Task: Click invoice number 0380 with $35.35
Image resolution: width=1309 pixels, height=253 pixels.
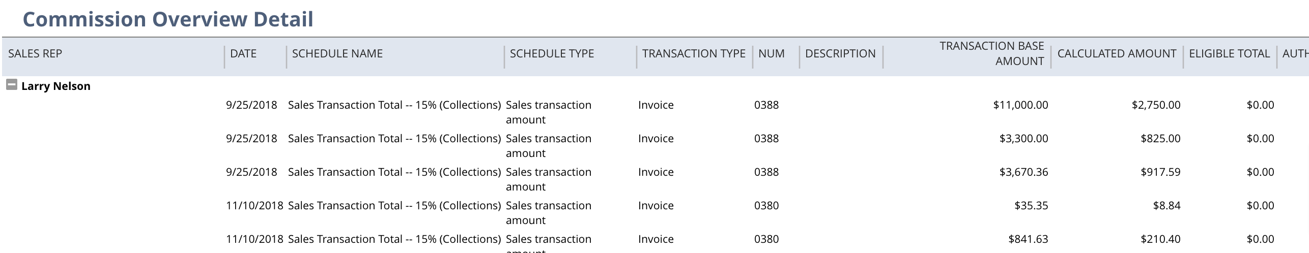Action: 766,206
